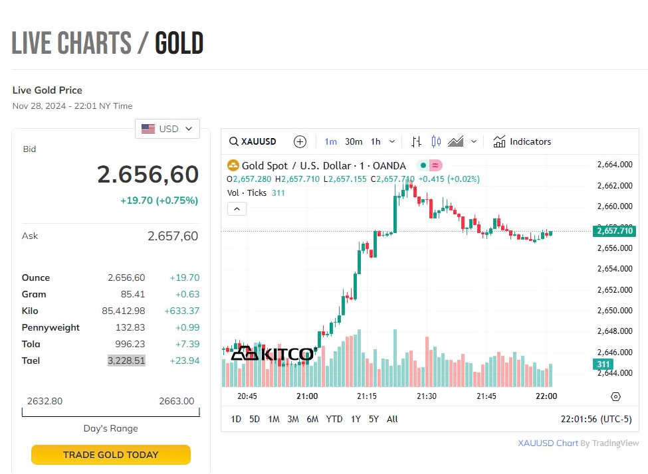Open the chart settings gear icon
Viewport: 648px width, 474px height.
click(615, 397)
